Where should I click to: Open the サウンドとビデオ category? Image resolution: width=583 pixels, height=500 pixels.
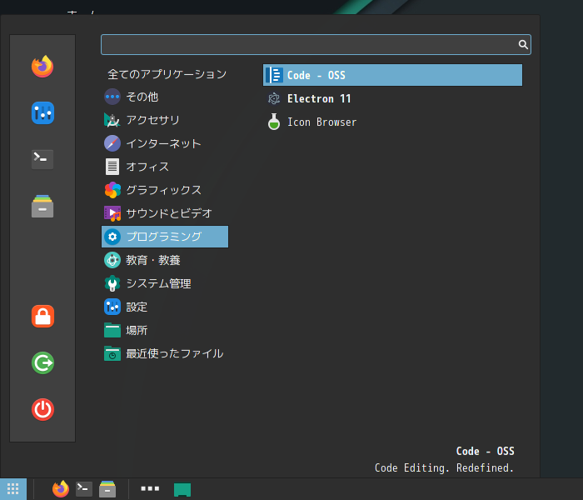pyautogui.click(x=165, y=213)
